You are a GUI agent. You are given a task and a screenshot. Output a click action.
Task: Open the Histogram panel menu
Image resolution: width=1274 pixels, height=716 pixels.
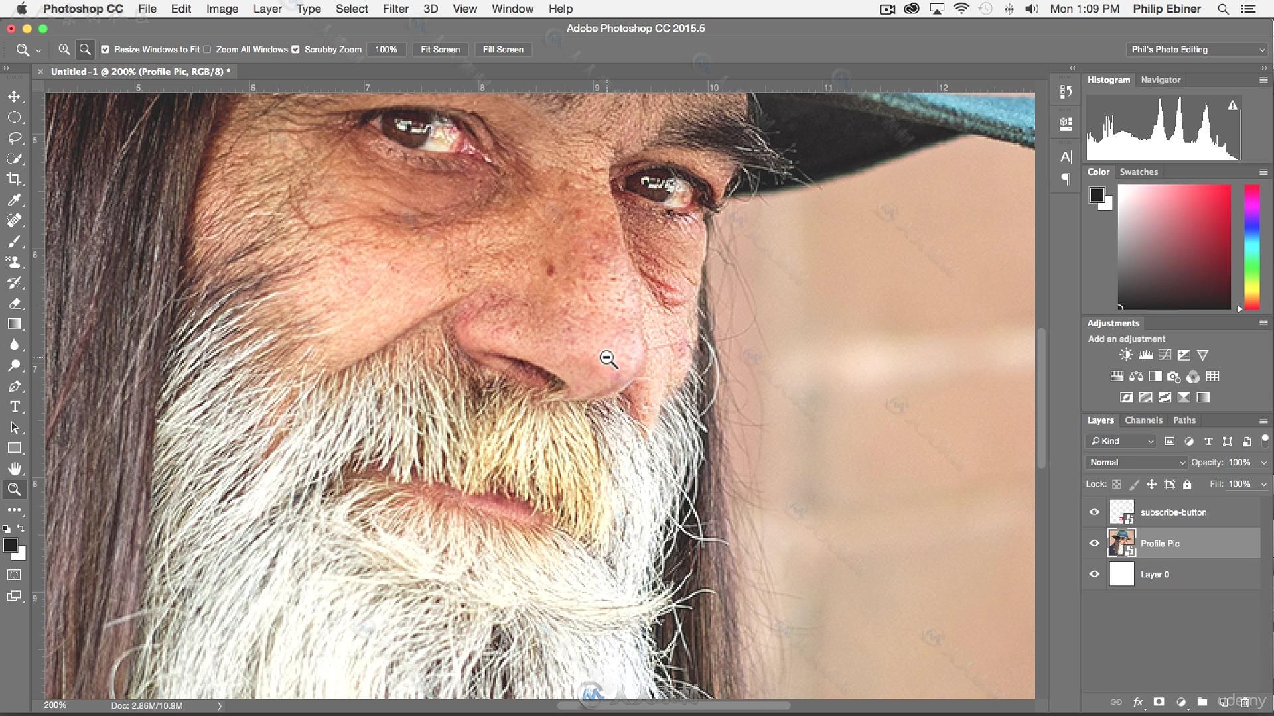pyautogui.click(x=1263, y=80)
